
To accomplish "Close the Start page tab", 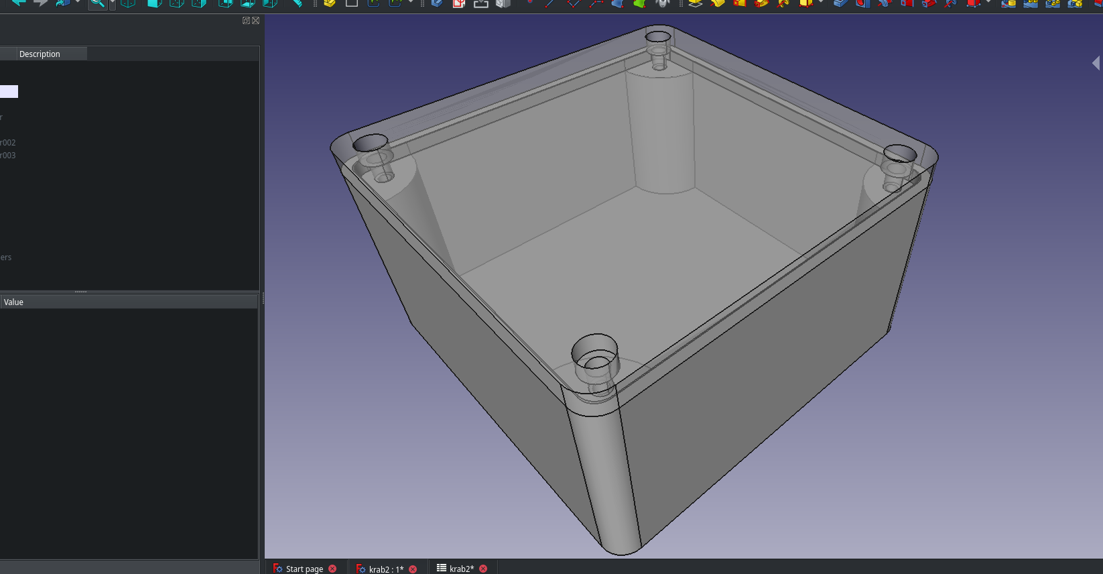I will click(x=332, y=569).
